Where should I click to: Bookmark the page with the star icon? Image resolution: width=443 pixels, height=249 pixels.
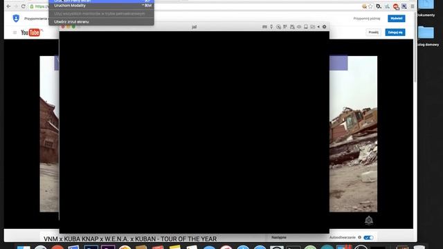370,6
